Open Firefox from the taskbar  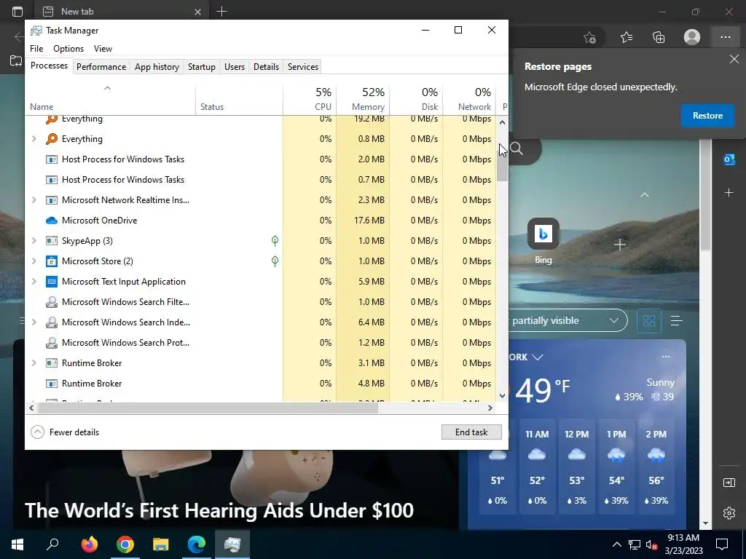coord(89,544)
